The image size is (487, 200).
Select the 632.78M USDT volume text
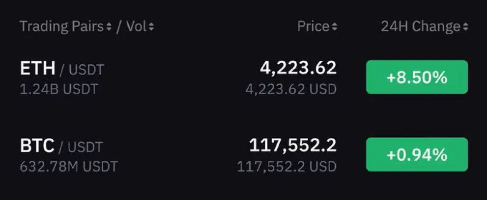click(x=69, y=167)
